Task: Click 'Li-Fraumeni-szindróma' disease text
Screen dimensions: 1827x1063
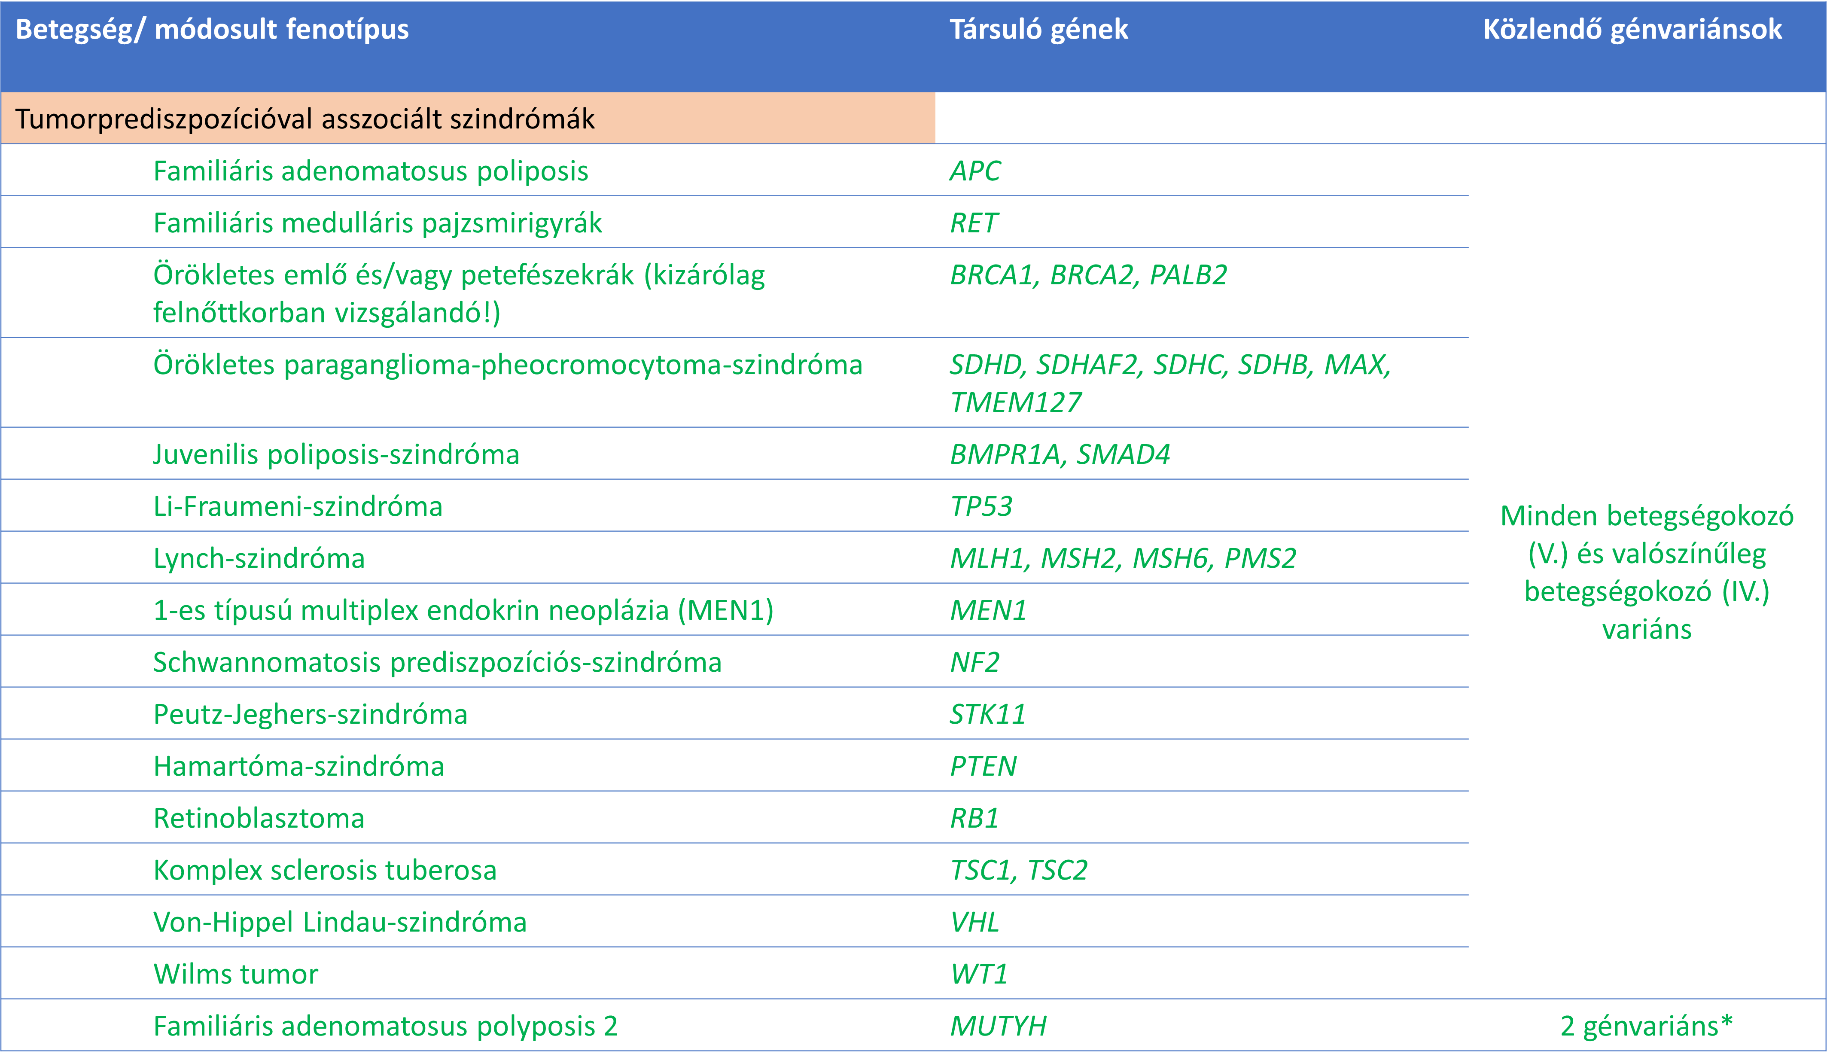Action: [x=297, y=506]
